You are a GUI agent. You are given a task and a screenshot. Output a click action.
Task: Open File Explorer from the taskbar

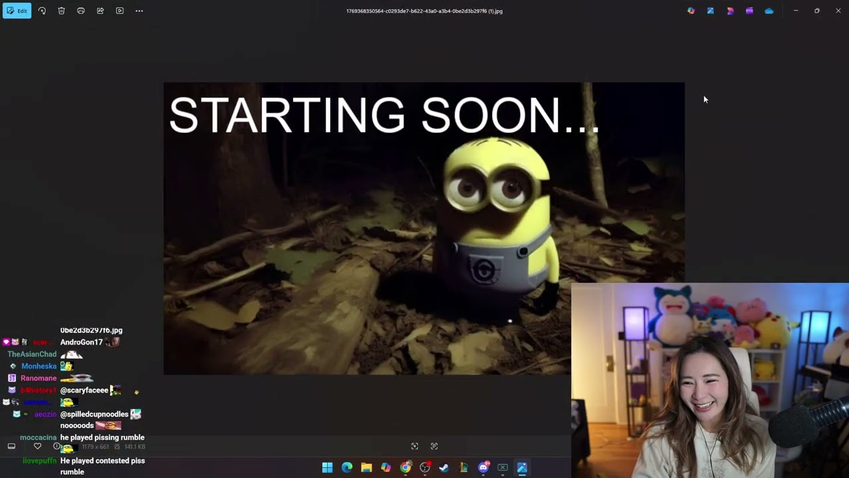(366, 467)
